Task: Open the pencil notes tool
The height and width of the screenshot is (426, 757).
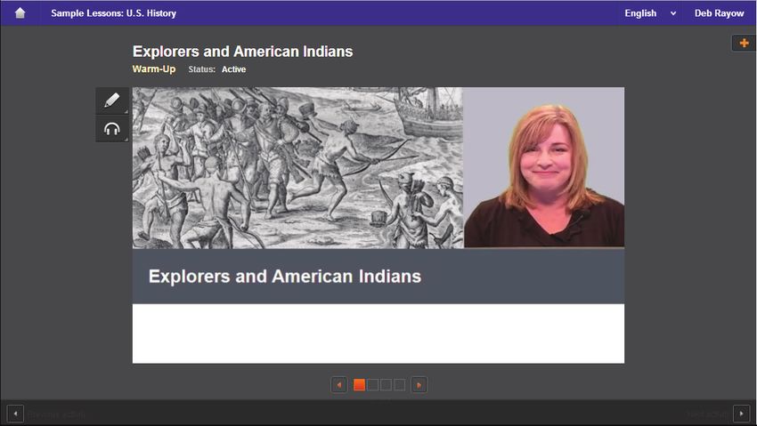Action: (x=112, y=100)
